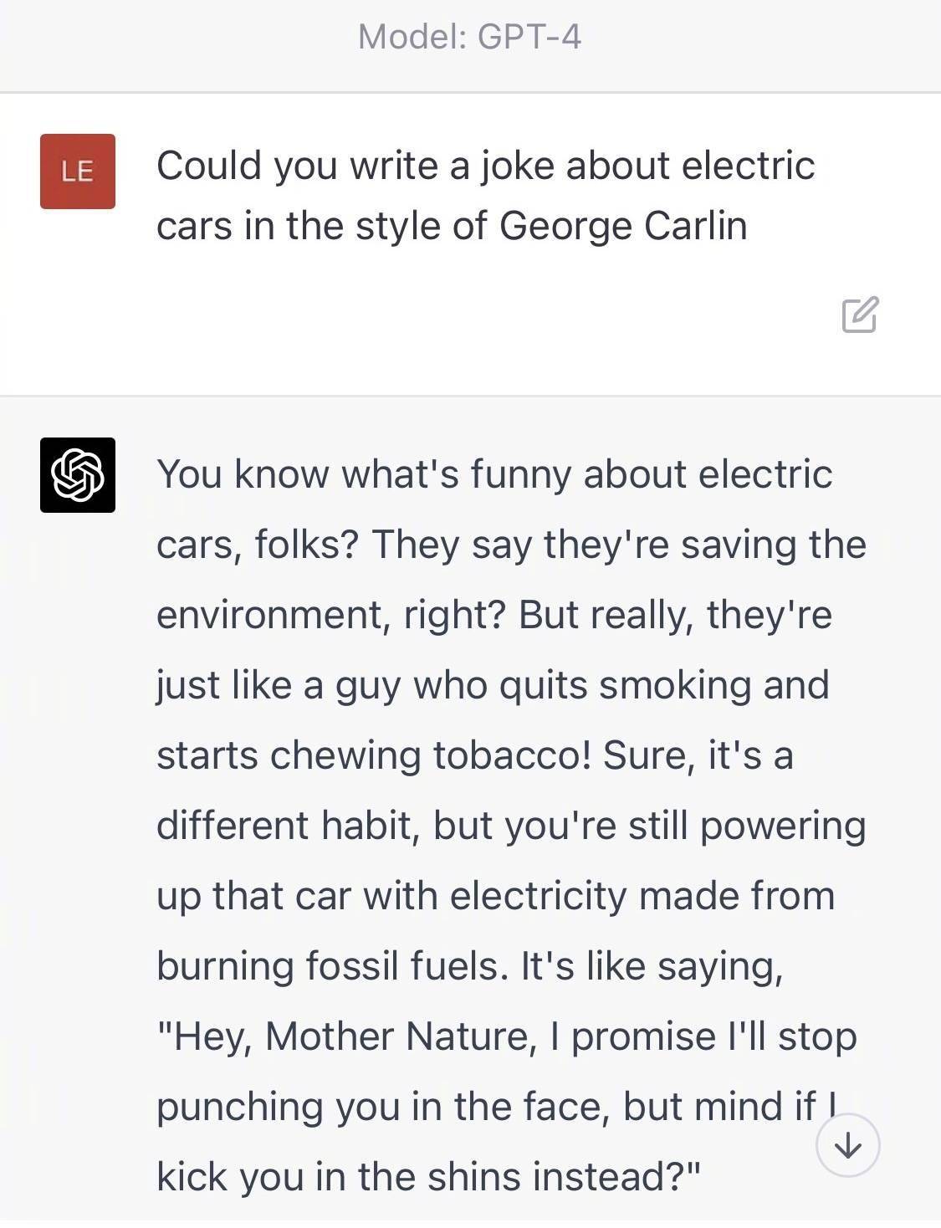This screenshot has height=1228, width=941.
Task: Click the ChatGPT logo avatar
Action: click(78, 474)
